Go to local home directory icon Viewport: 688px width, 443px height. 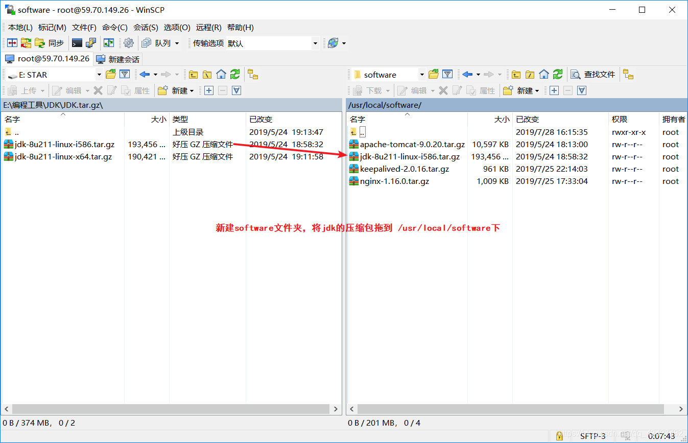(221, 75)
